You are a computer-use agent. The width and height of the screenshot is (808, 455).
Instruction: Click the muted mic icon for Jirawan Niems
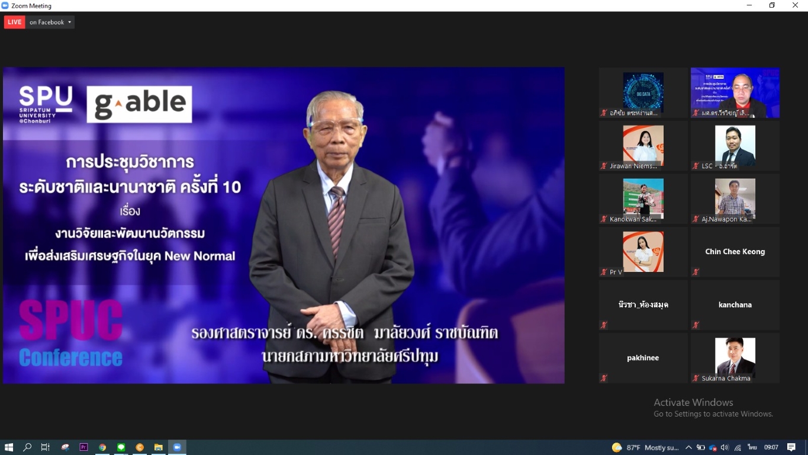point(604,166)
